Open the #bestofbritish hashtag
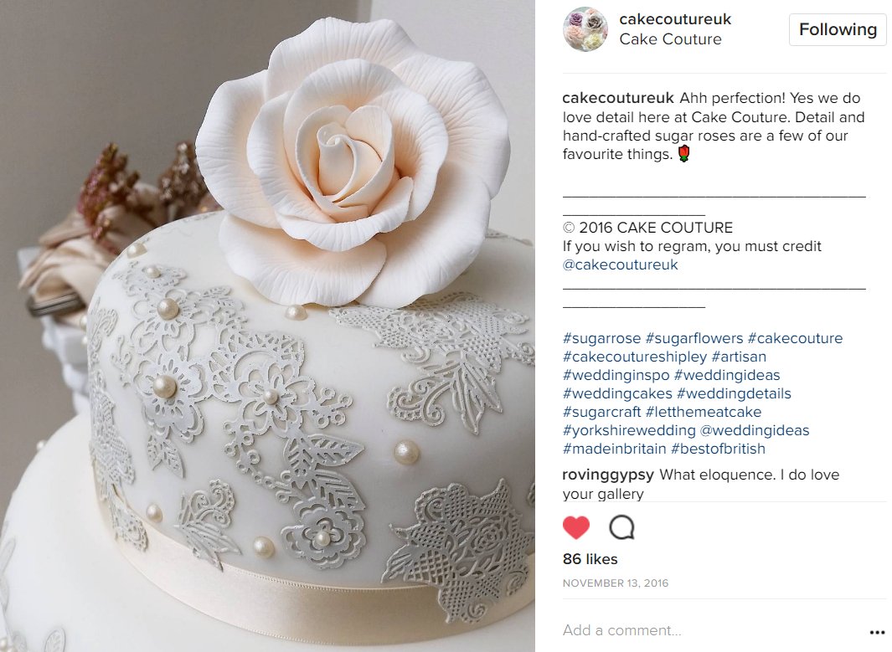892x652 pixels. pos(718,449)
